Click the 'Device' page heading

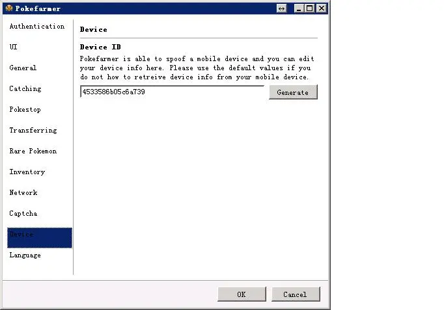[94, 29]
